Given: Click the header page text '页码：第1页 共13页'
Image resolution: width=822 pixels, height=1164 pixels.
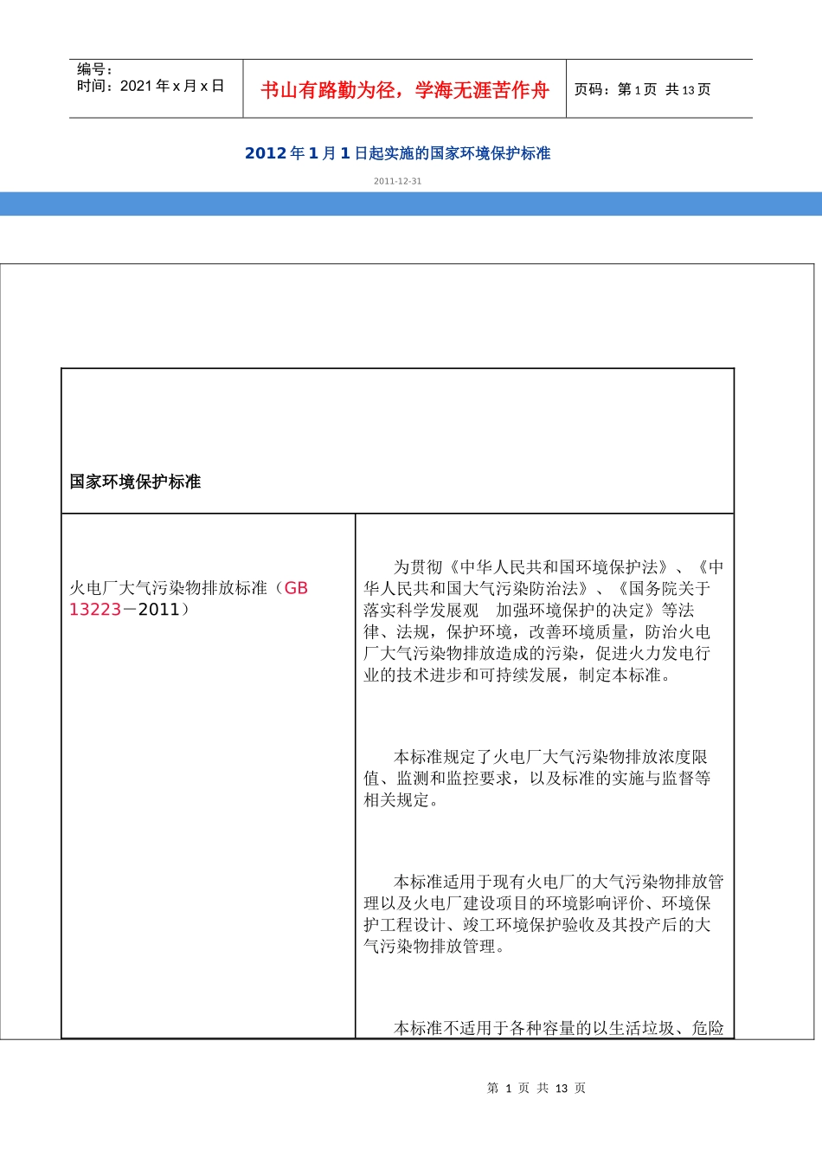Looking at the screenshot, I should point(643,90).
